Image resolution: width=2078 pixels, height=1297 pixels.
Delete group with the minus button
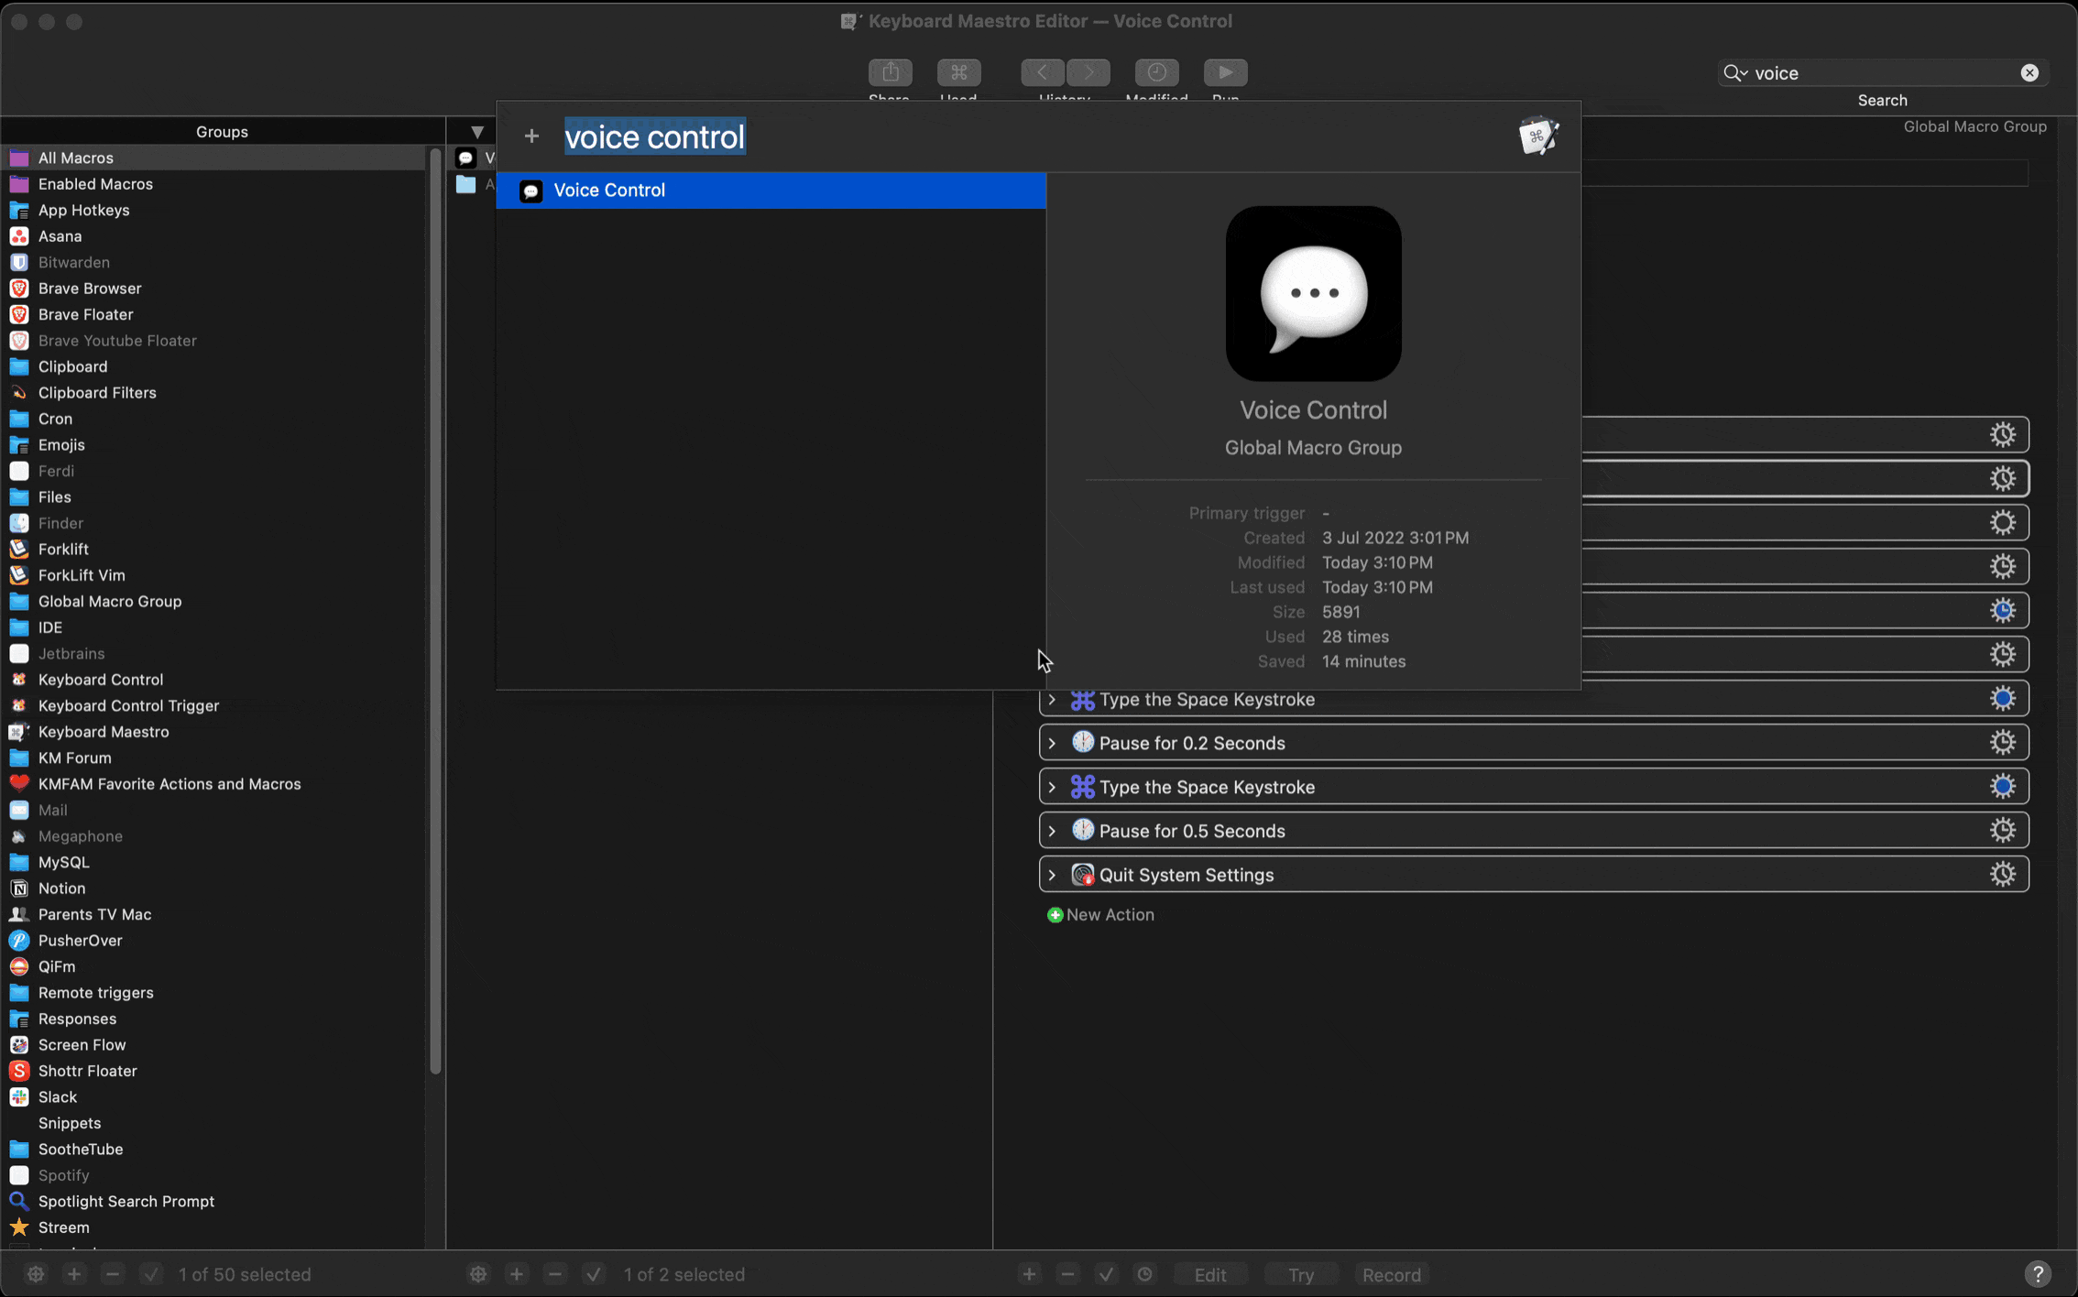pyautogui.click(x=113, y=1274)
